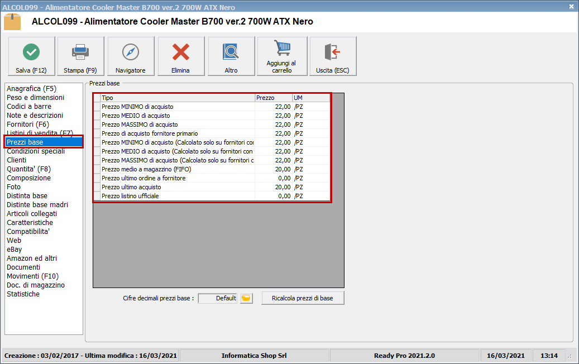Click Aggiungi al carrello cart button
Viewport: 579px width, 364px height.
click(x=282, y=56)
